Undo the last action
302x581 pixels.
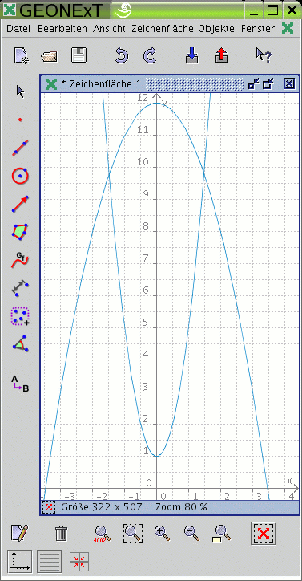[122, 55]
